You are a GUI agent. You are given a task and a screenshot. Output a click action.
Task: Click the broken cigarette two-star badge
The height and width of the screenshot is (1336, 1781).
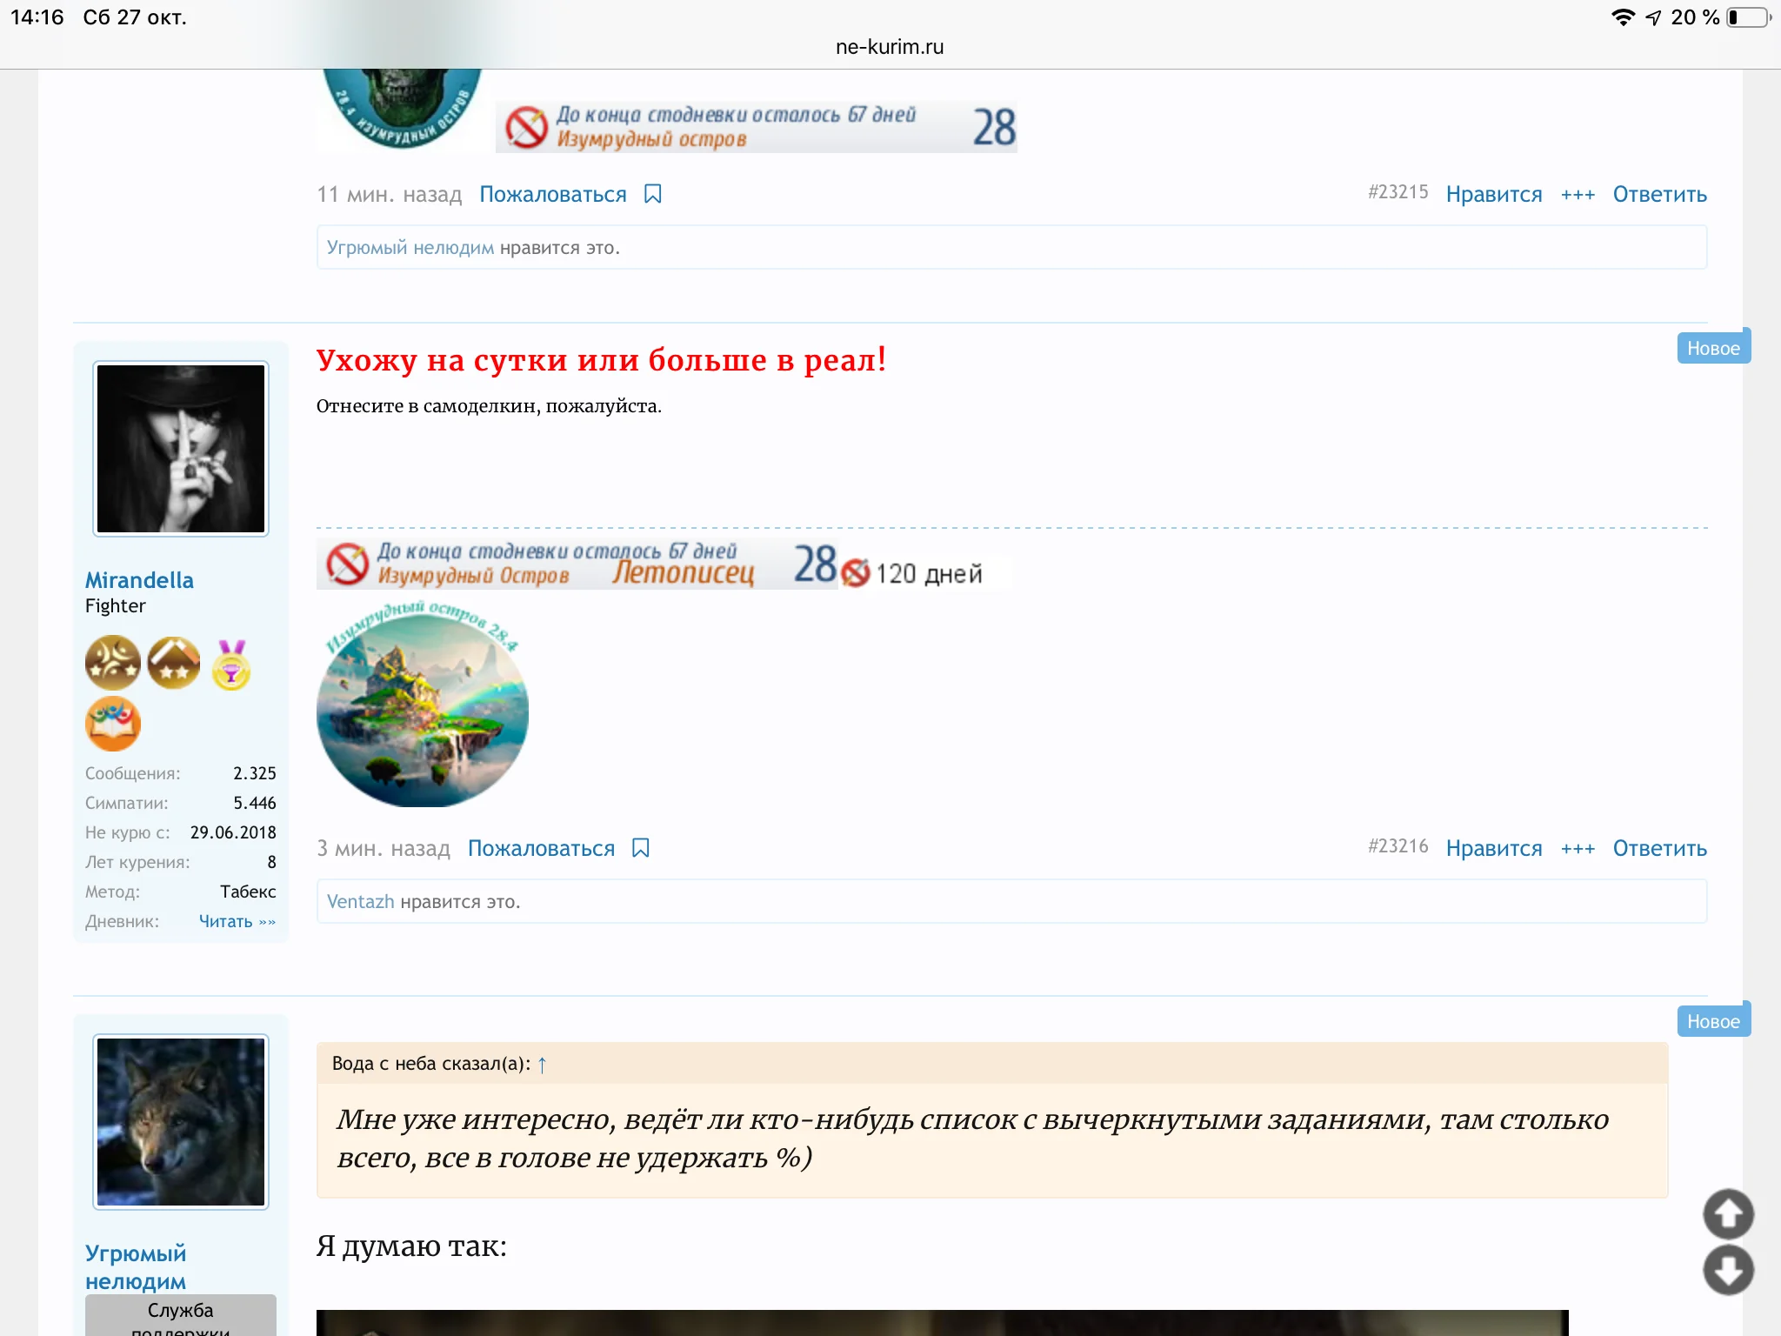(x=173, y=663)
